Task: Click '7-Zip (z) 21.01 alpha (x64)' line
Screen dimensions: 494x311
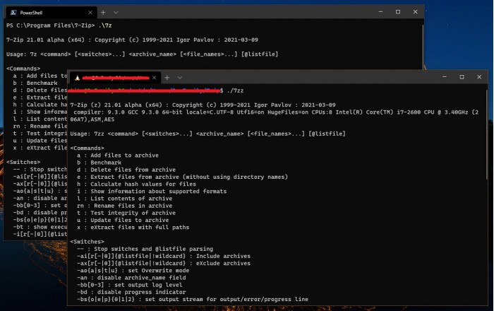Action: pos(203,105)
